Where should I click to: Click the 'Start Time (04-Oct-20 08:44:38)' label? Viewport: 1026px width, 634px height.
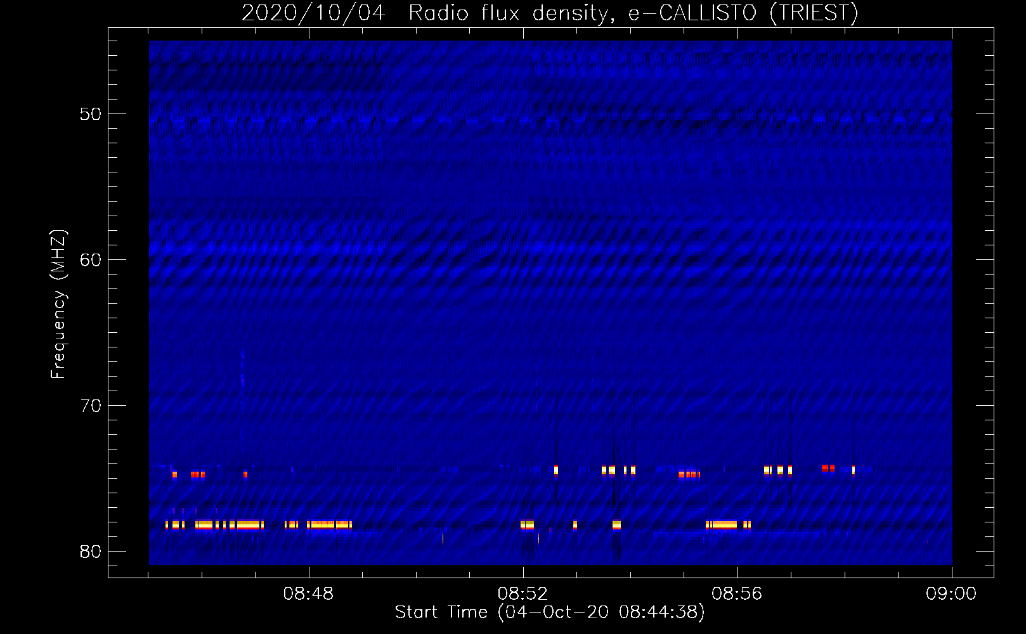(550, 612)
